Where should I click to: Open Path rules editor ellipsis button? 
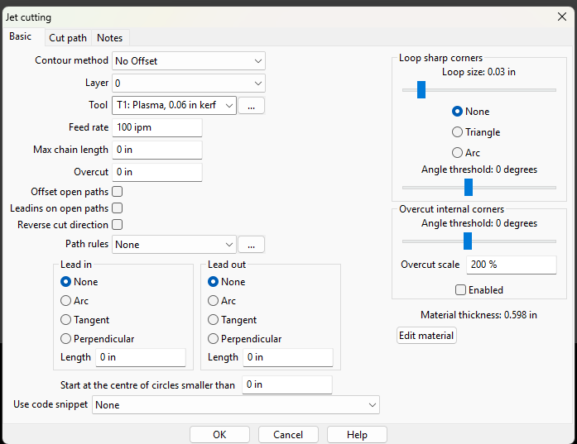251,245
